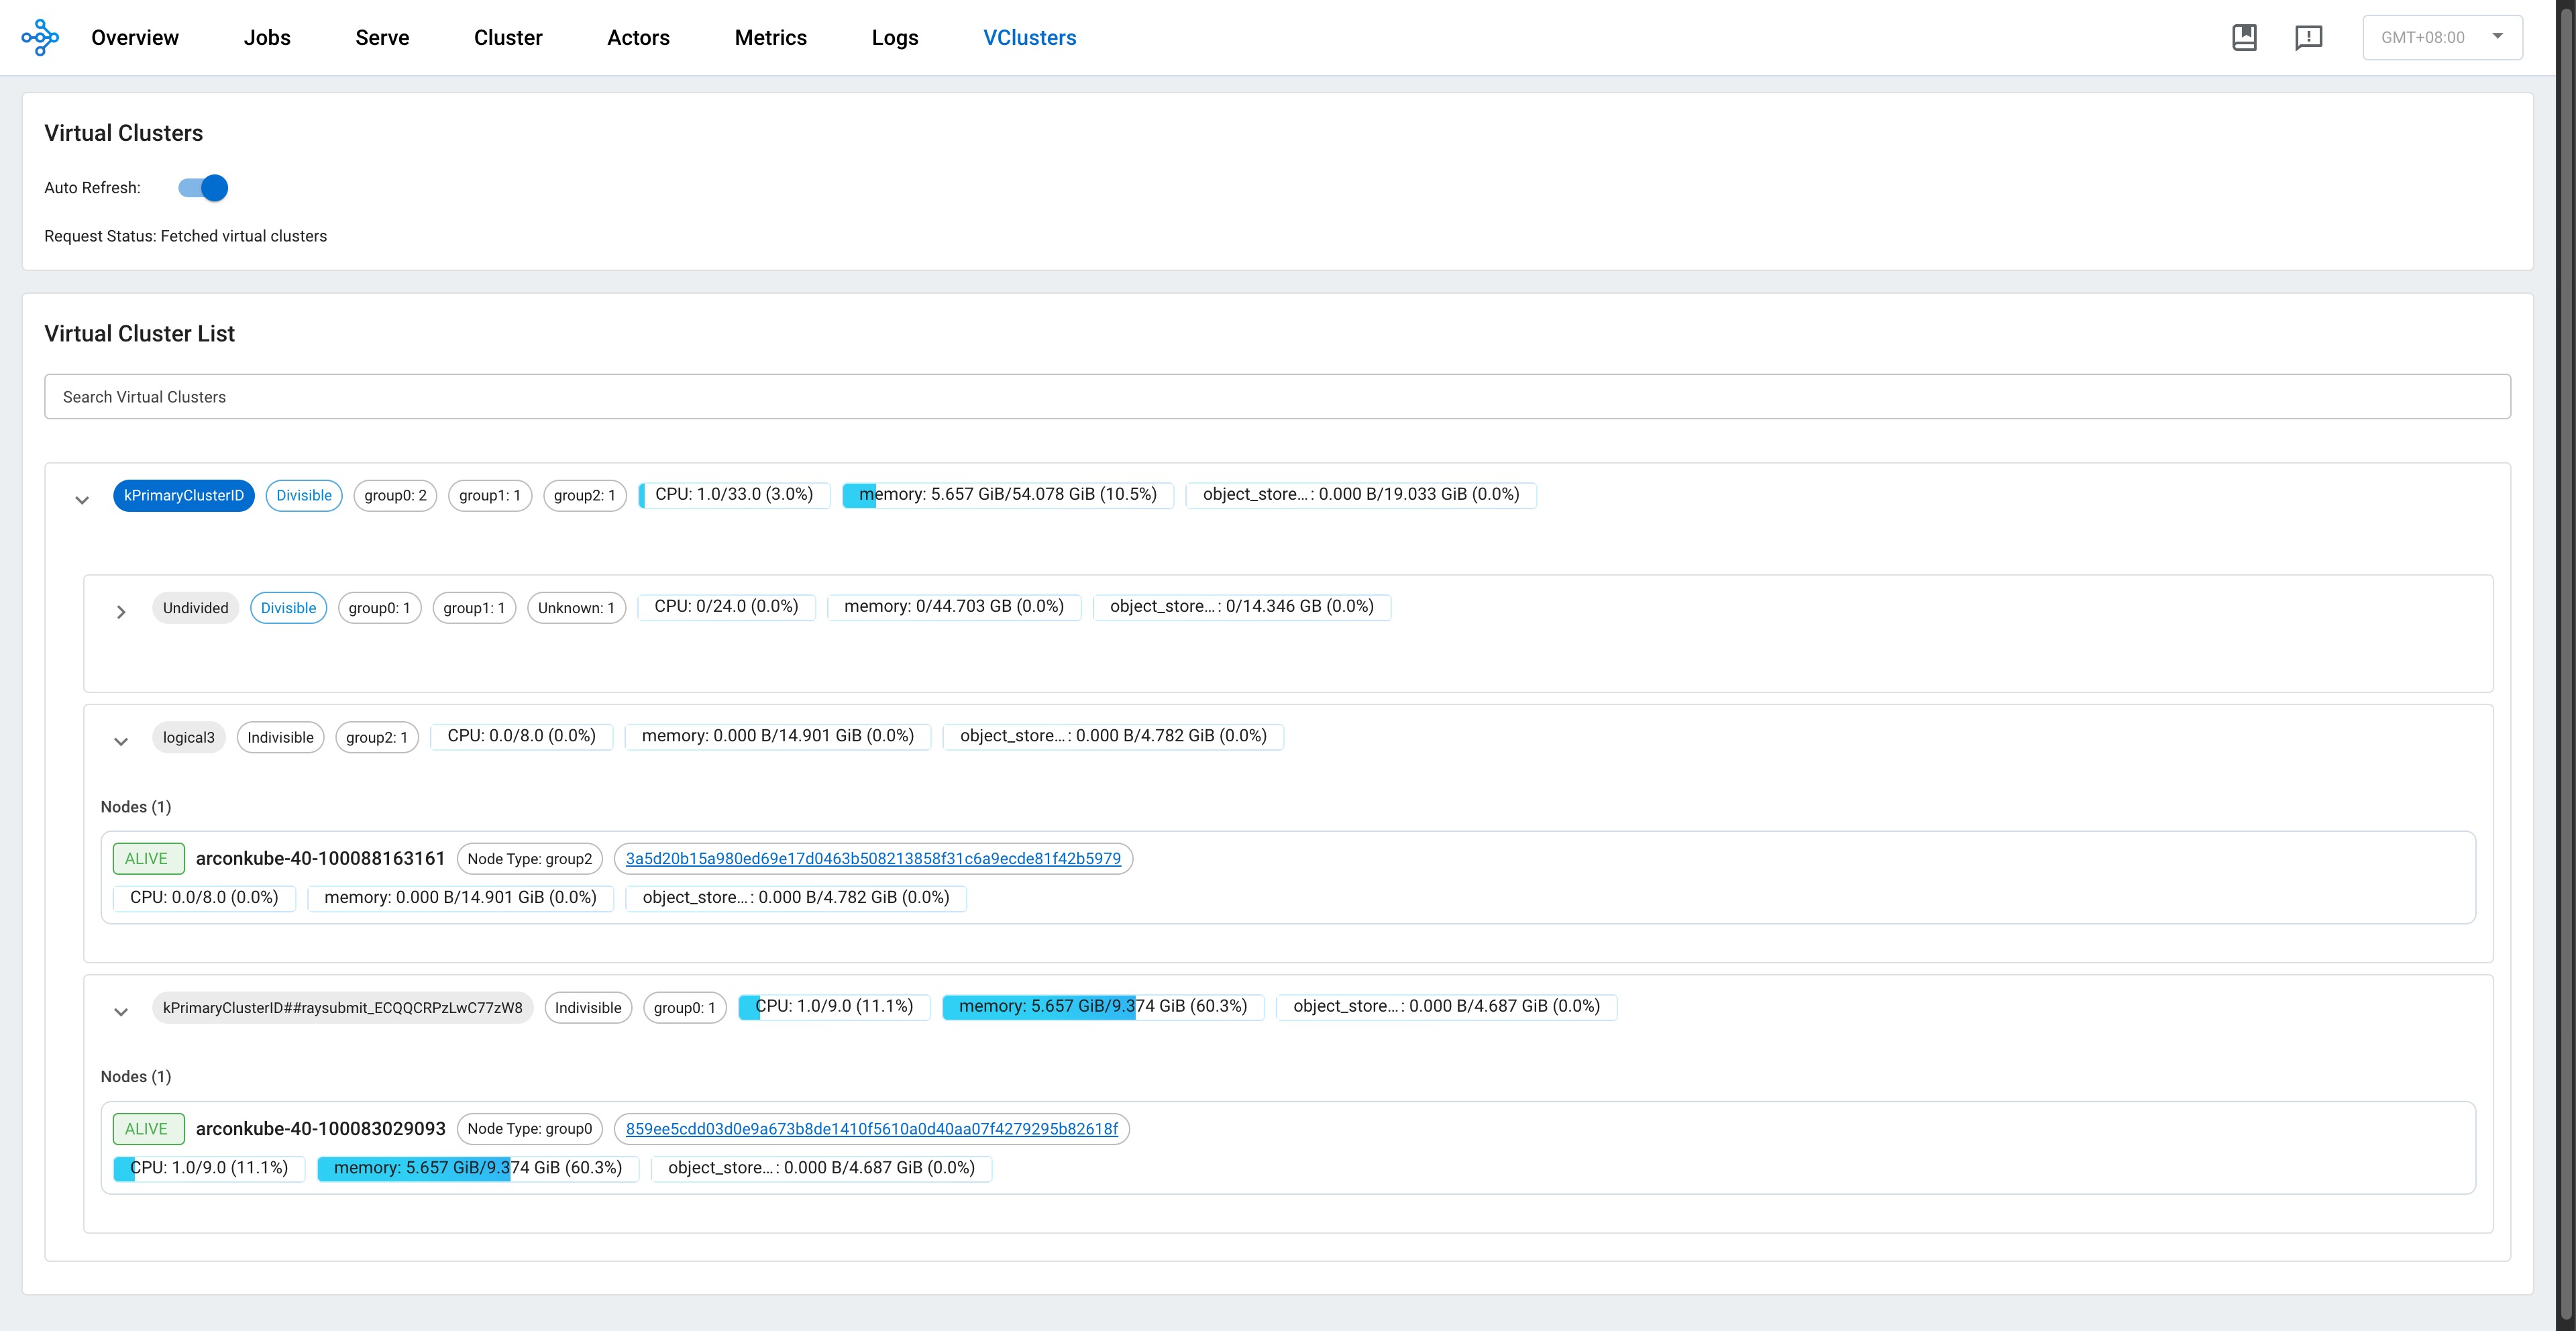Click node name arconkube-40-100088163161
The height and width of the screenshot is (1331, 2576).
320,858
